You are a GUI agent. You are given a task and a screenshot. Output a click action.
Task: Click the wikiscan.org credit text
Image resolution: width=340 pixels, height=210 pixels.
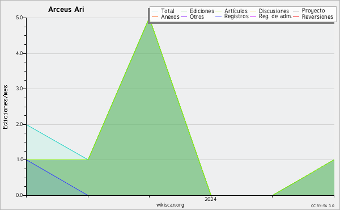tap(170, 205)
